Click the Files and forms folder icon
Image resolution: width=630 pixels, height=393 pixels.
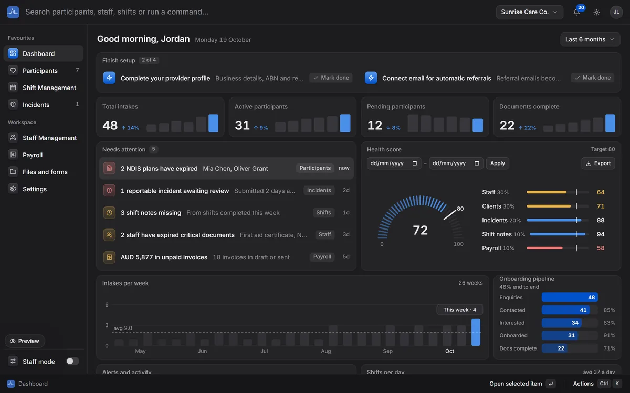[x=13, y=172]
